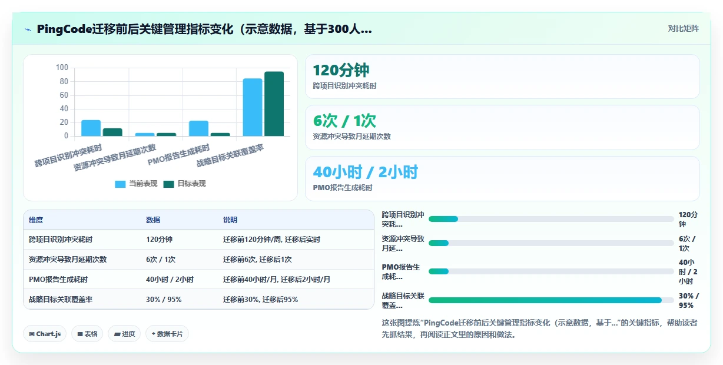Click the icon in the Chart.js chip
This screenshot has height=365, width=723.
coord(32,334)
